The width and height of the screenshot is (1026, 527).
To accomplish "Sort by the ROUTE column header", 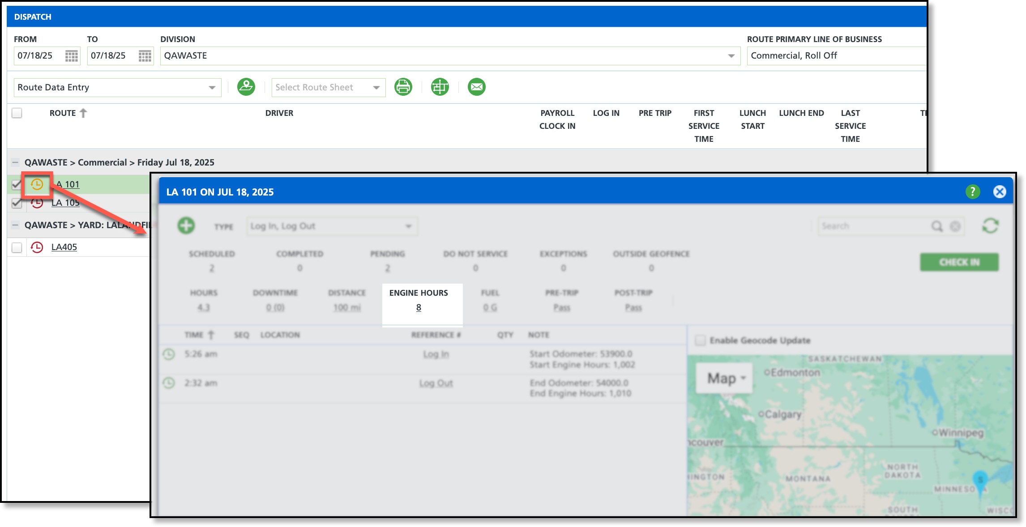I will click(63, 113).
